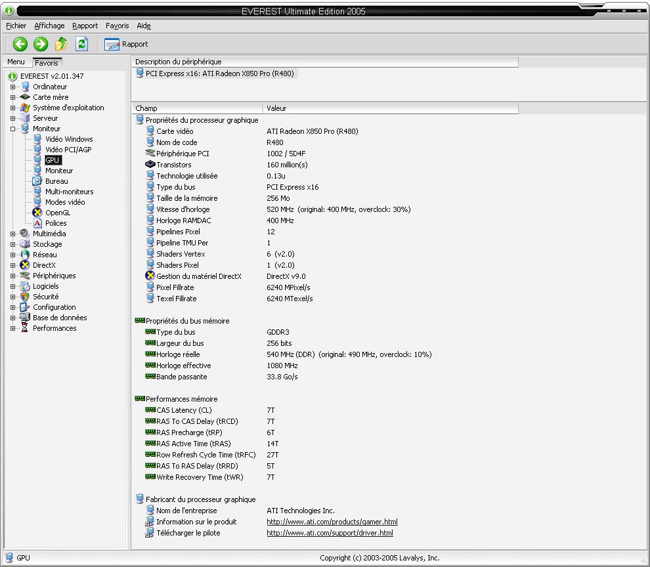The height and width of the screenshot is (567, 650).
Task: Expand the Multimédia tree node
Action: point(13,234)
